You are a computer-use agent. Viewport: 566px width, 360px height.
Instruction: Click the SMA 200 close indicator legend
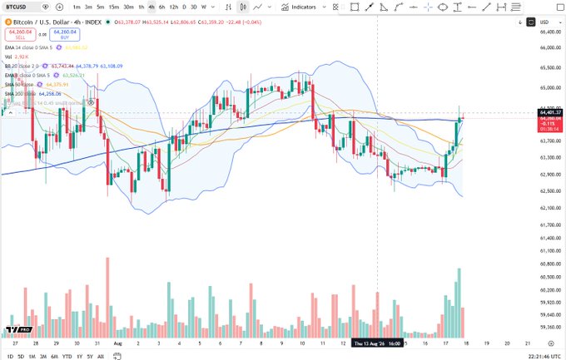[20, 94]
